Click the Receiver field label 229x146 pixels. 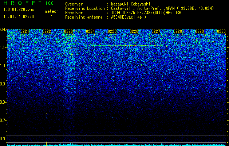pos(74,13)
